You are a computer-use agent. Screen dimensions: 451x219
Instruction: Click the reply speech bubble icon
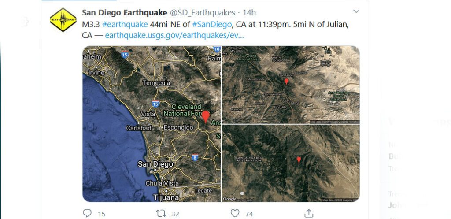click(x=87, y=213)
